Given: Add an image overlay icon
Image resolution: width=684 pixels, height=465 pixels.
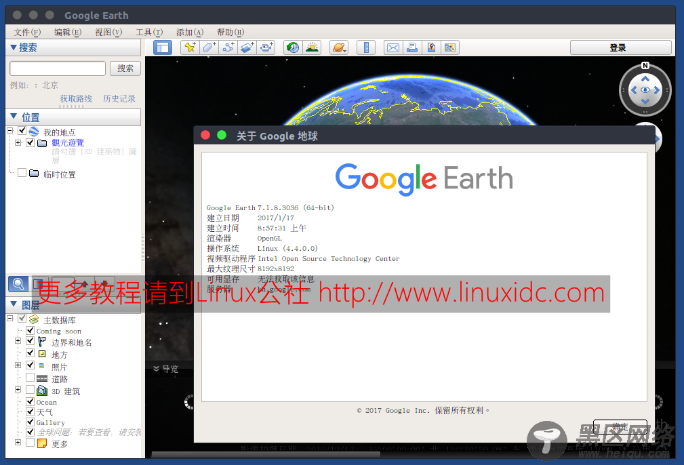Looking at the screenshot, I should 247,47.
